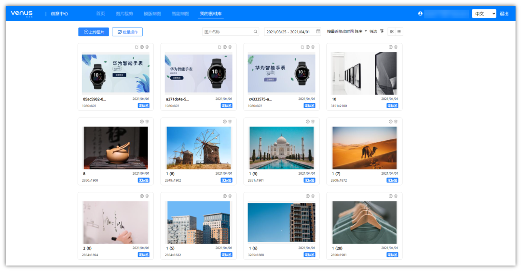The image size is (521, 271).
Task: Open the whiteboard thumbnail 2 (8)
Action: click(116, 222)
